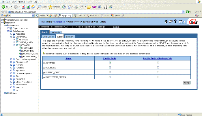Expand the ApparelDB folder
202x116 pixels.
point(11,34)
